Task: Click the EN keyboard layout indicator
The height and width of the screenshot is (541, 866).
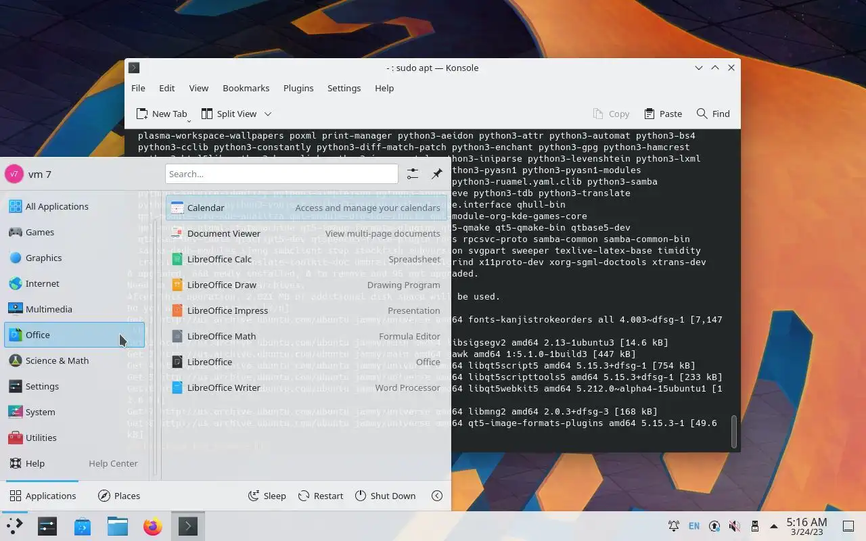Action: pos(694,526)
